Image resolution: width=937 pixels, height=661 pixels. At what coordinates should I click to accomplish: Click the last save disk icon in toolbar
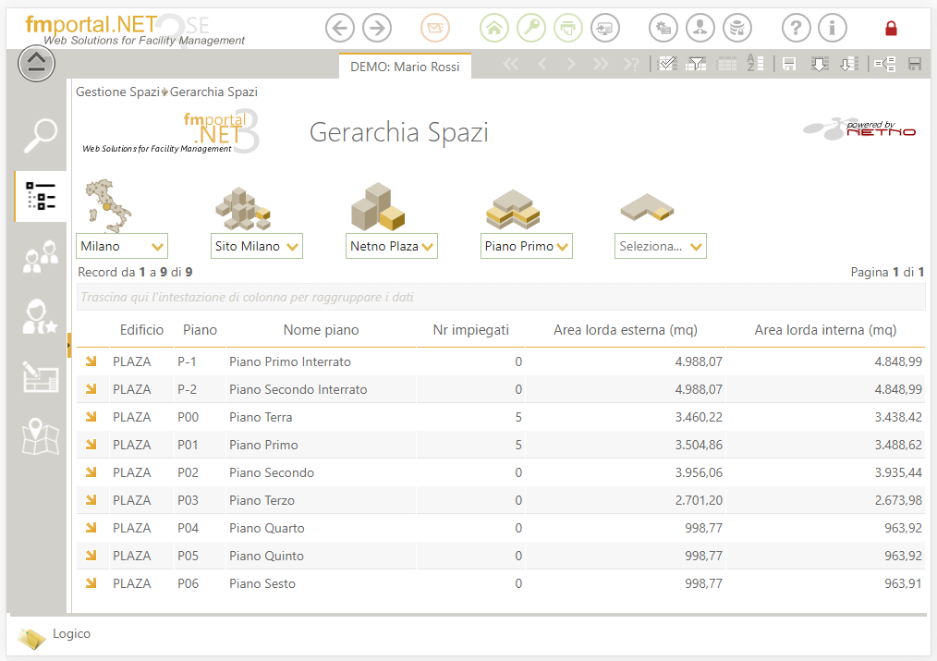914,64
